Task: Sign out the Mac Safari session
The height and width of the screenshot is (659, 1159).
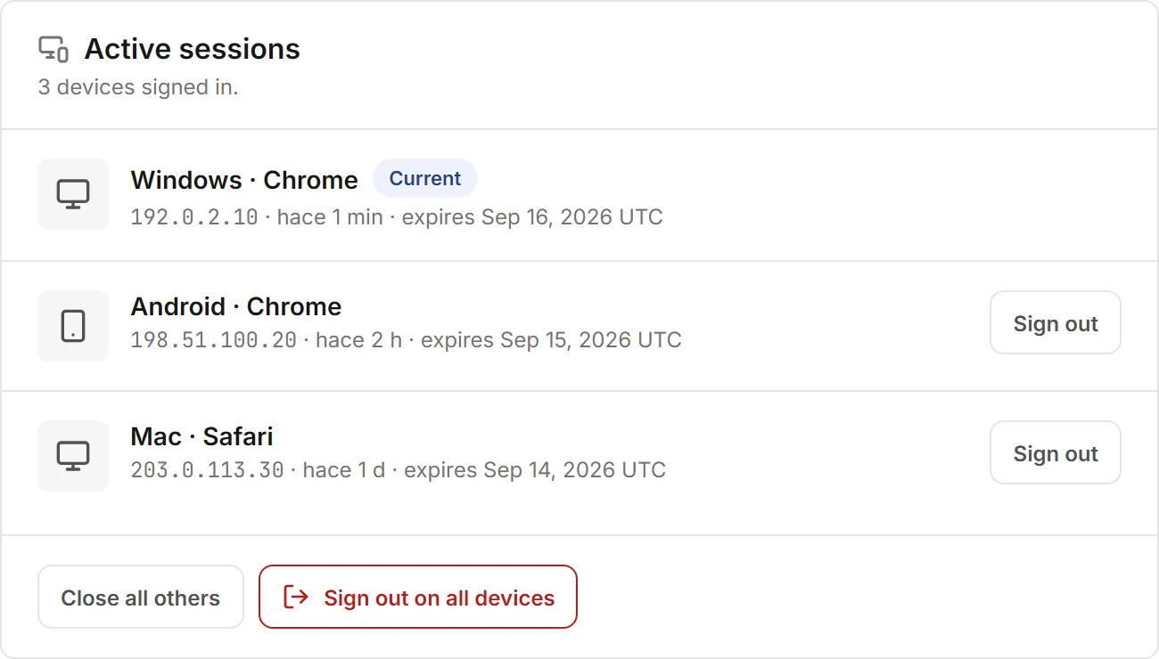Action: click(x=1056, y=452)
